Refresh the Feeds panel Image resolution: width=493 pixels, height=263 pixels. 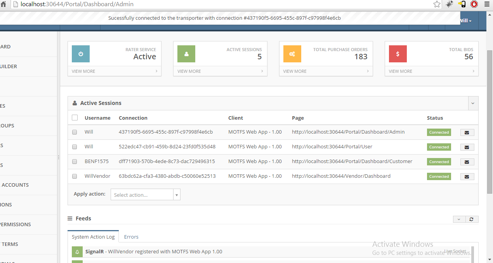(471, 219)
